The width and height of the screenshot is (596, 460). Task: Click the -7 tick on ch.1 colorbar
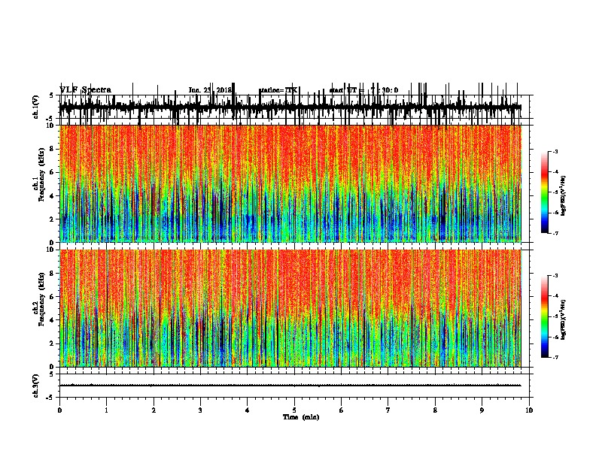tap(555, 233)
